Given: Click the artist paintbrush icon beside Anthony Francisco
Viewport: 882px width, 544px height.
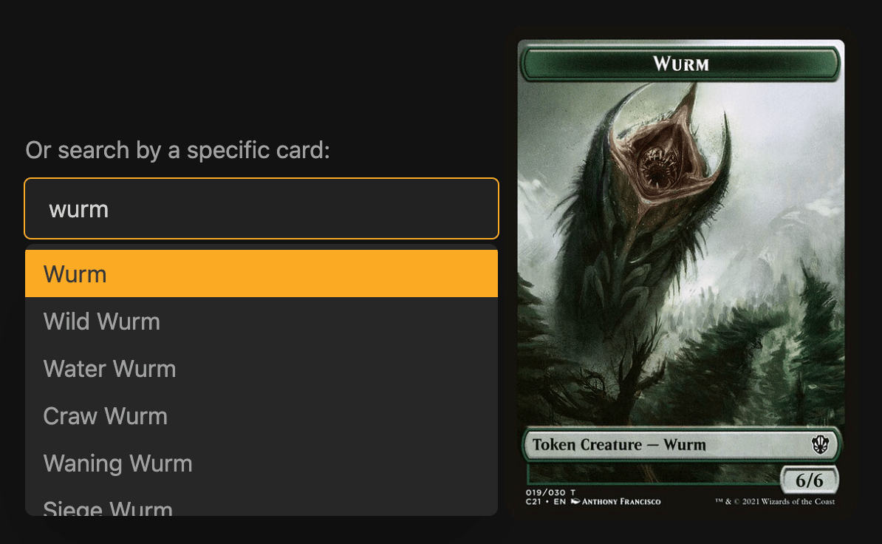Looking at the screenshot, I should pyautogui.click(x=575, y=501).
